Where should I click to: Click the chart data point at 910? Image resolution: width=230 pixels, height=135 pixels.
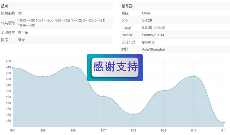[194, 76]
